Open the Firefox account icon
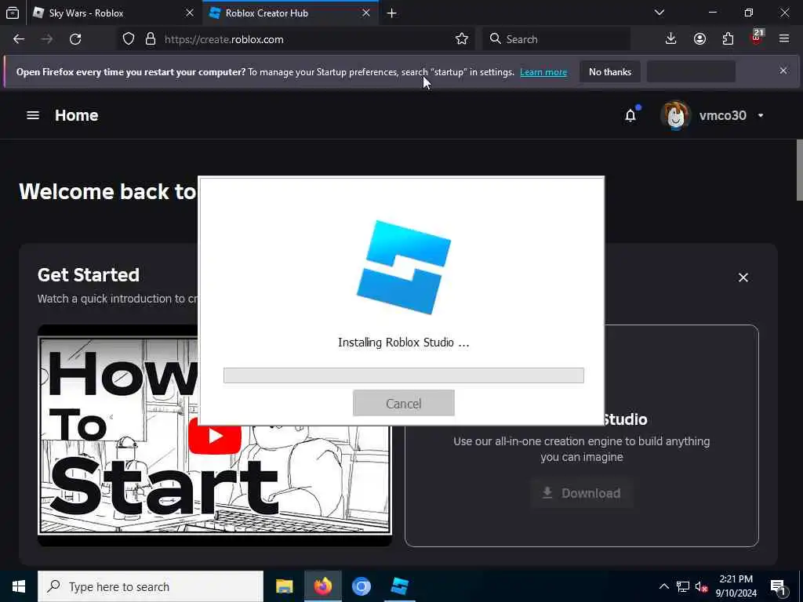The width and height of the screenshot is (803, 602). [x=699, y=39]
